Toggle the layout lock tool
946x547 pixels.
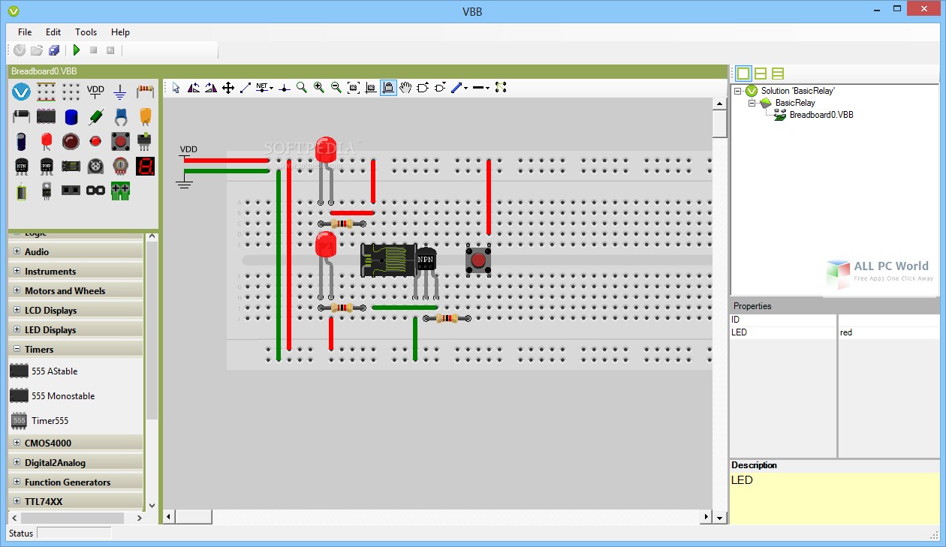(x=389, y=88)
